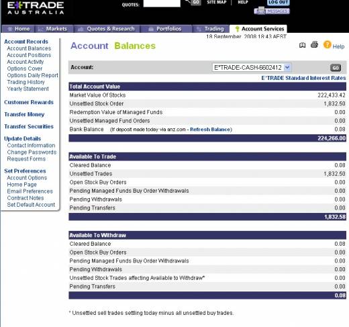Viewport: 349px width, 327px height.
Task: Click the Available To Trade total 1,832.58
Action: pyautogui.click(x=335, y=217)
